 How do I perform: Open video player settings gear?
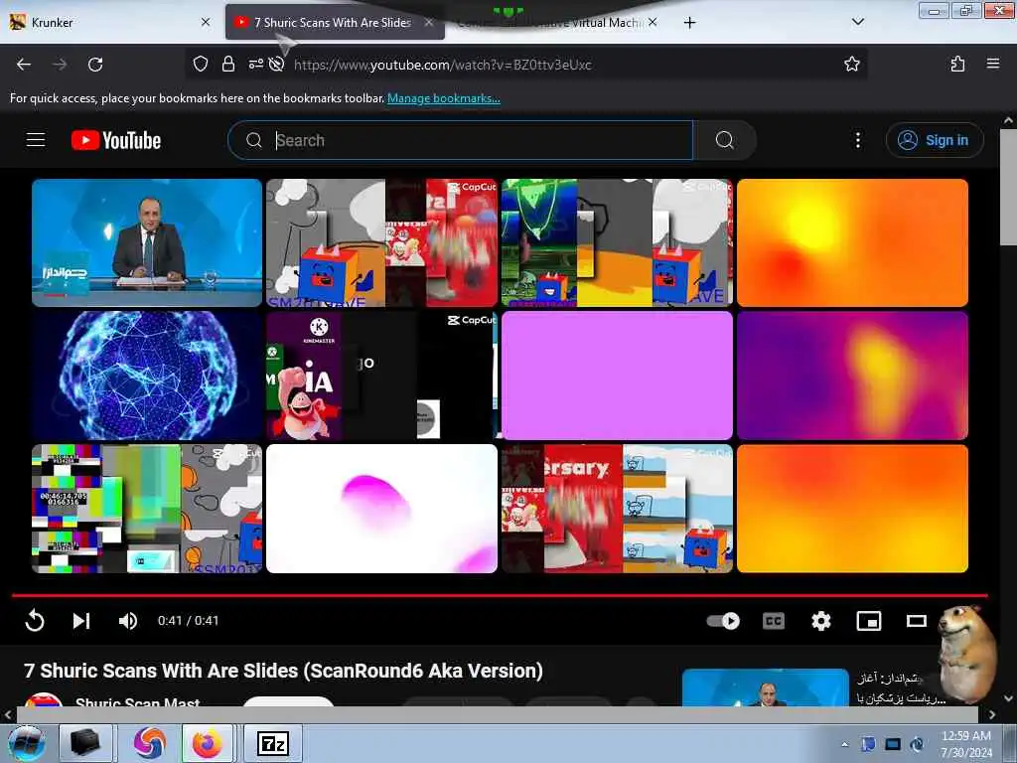click(821, 621)
